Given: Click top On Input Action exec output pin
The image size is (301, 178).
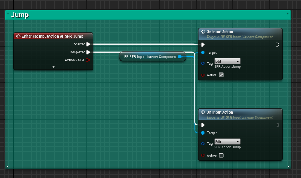Looking at the screenshot, I should (277, 45).
